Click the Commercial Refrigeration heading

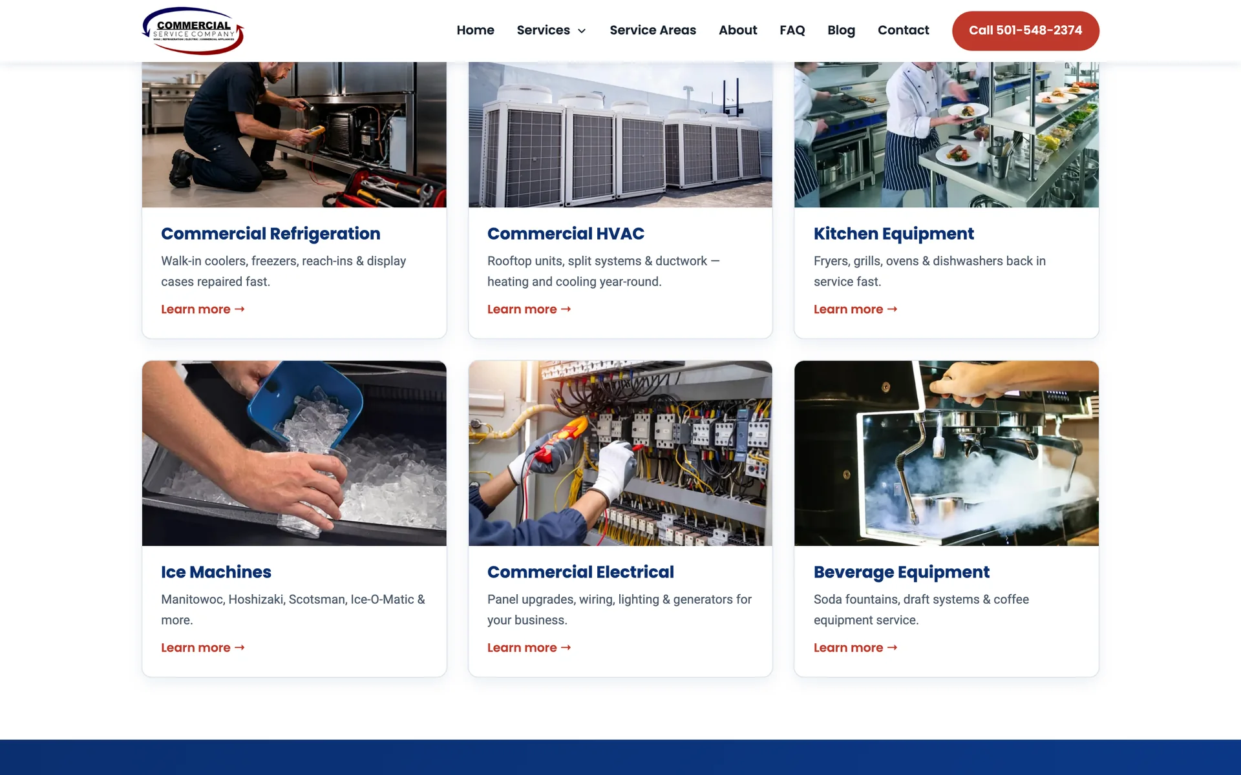270,234
